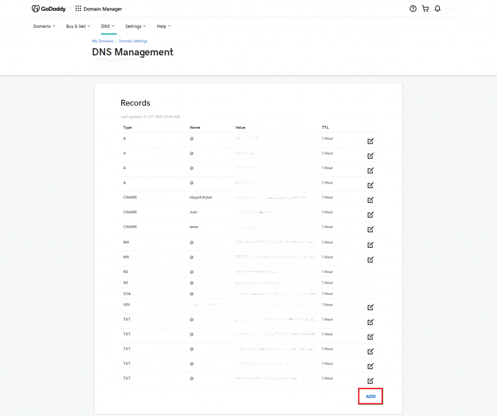497x417 pixels.
Task: Open the shopping cart
Action: click(425, 8)
